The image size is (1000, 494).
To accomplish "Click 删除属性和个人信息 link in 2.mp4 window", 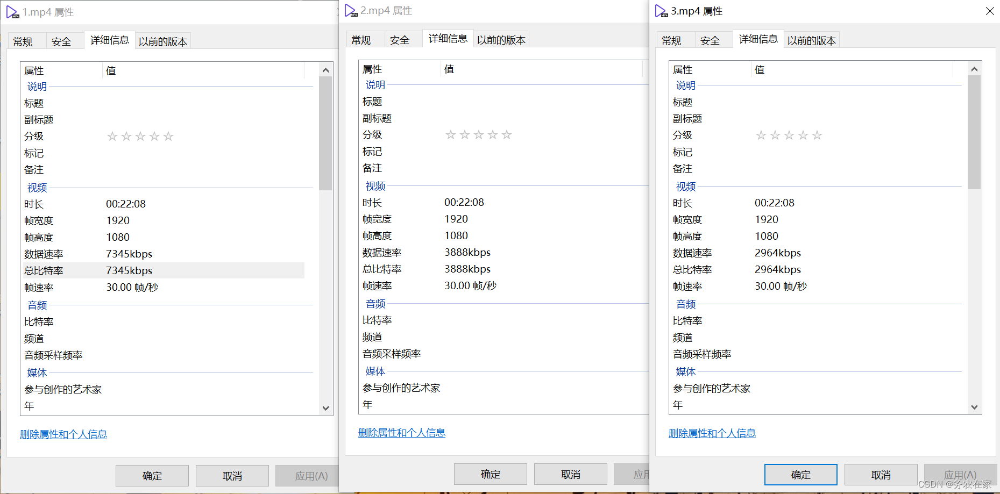I will (402, 433).
